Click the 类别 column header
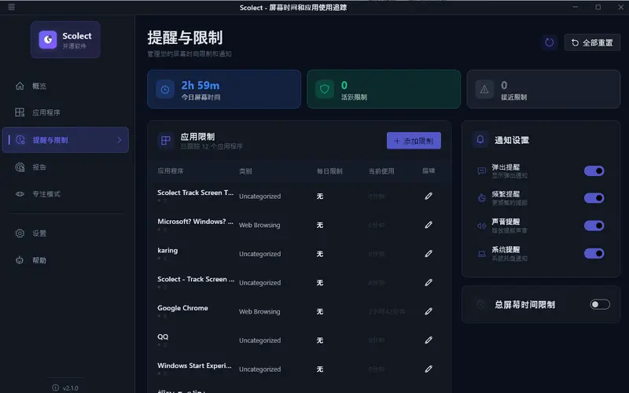The height and width of the screenshot is (393, 629). point(245,171)
